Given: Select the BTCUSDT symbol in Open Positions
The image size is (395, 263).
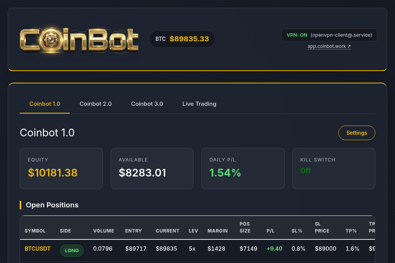Looking at the screenshot, I should pyautogui.click(x=37, y=249).
